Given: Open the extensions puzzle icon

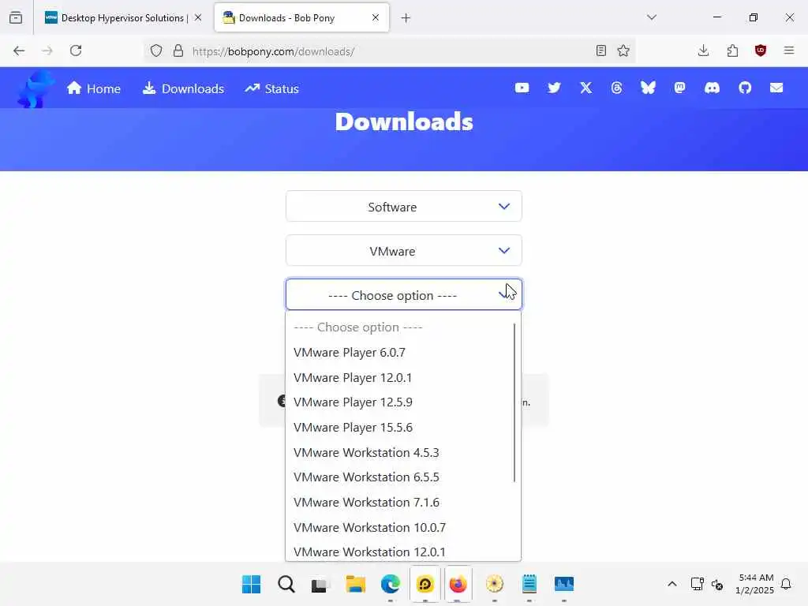Looking at the screenshot, I should click(x=732, y=50).
